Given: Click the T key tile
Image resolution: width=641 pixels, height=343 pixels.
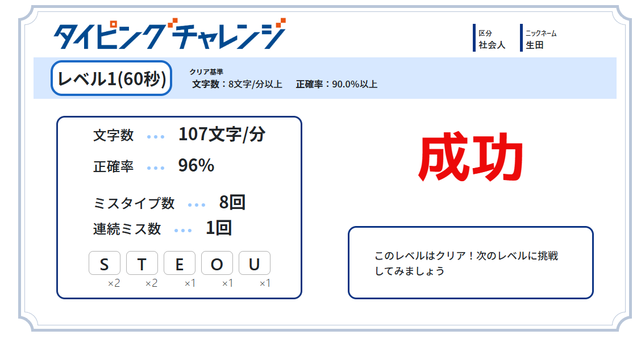Looking at the screenshot, I should click(142, 263).
